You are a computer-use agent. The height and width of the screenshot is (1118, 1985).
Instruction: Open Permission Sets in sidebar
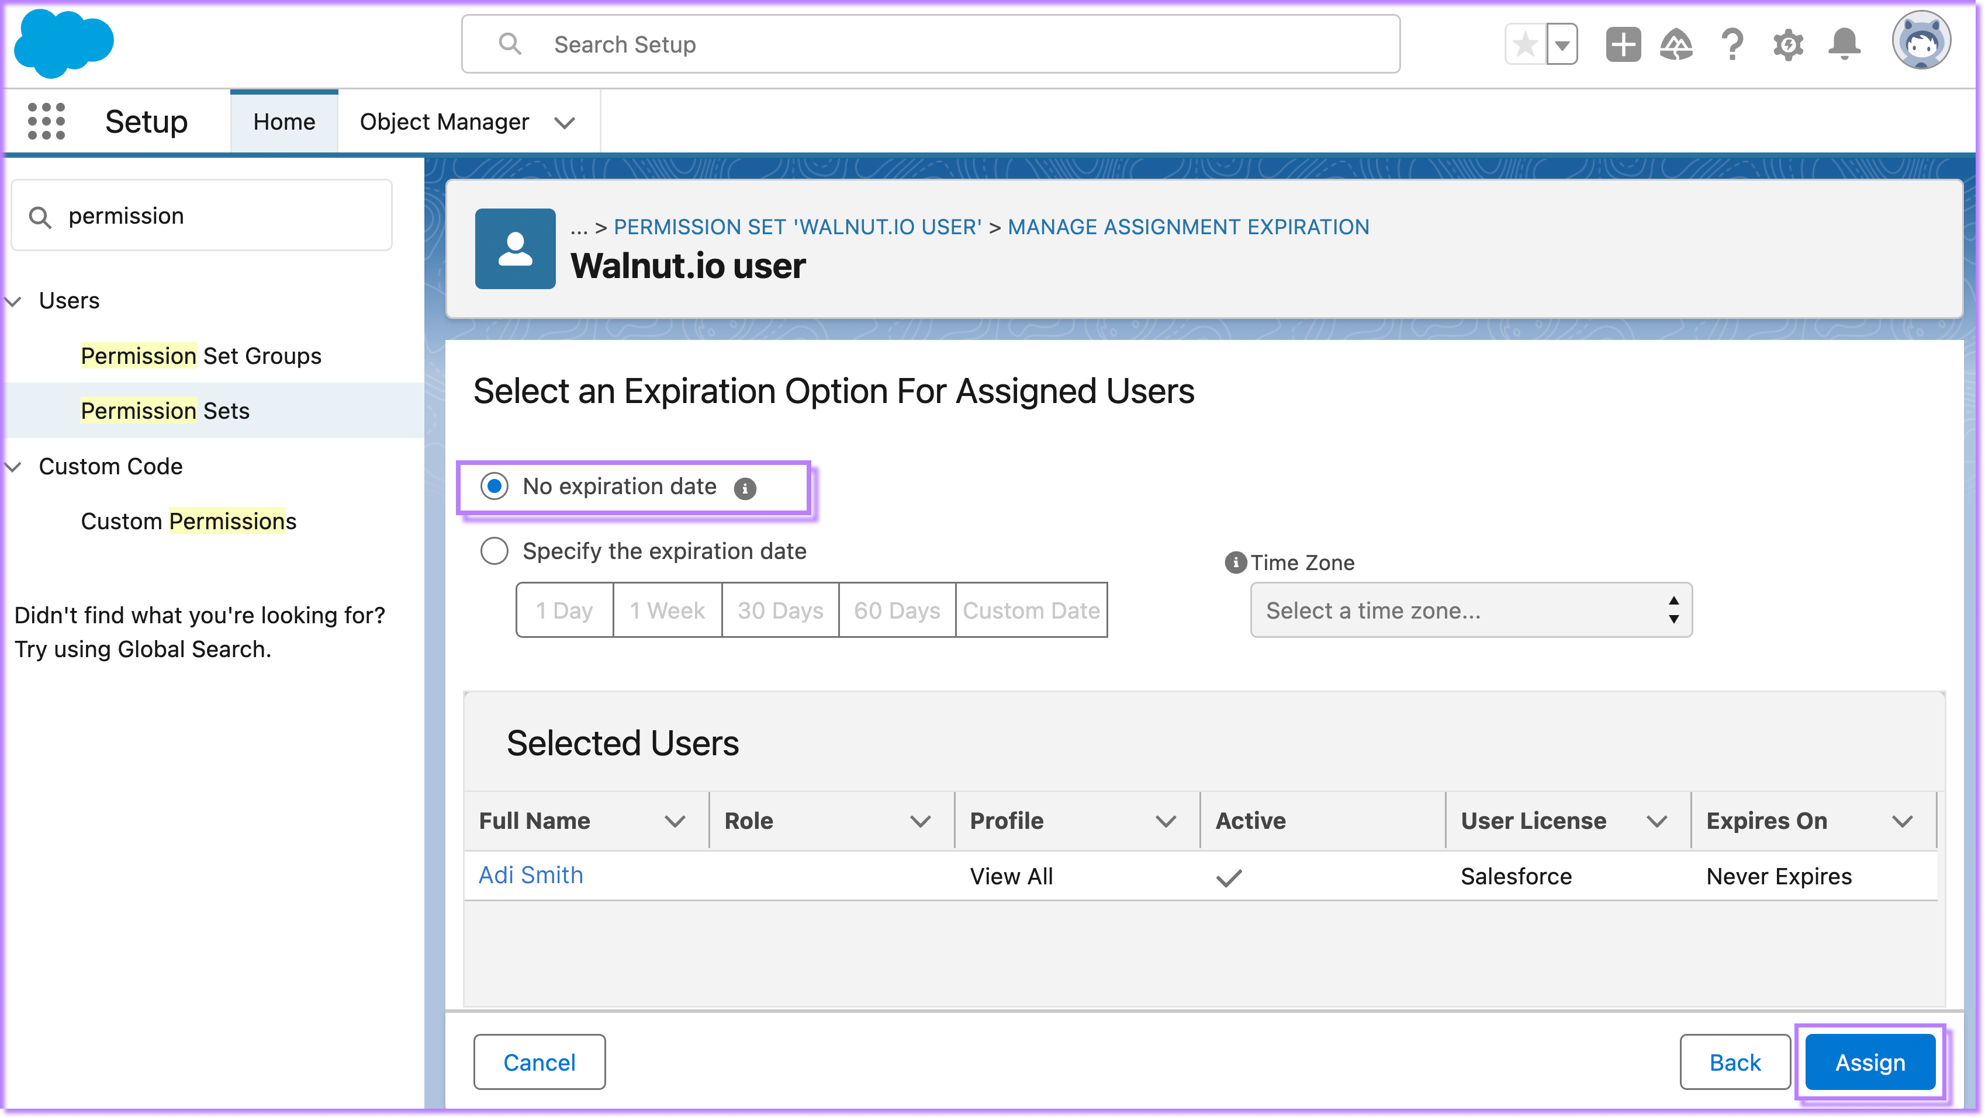(x=165, y=411)
